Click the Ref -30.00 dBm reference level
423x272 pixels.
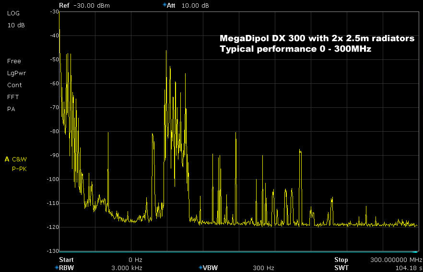[84, 5]
